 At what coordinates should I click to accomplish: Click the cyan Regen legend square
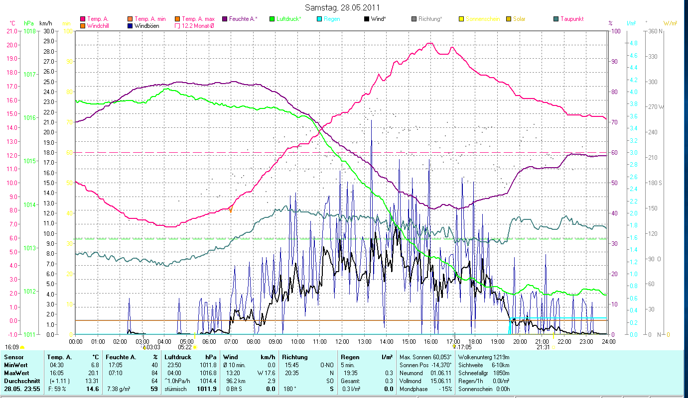[319, 19]
